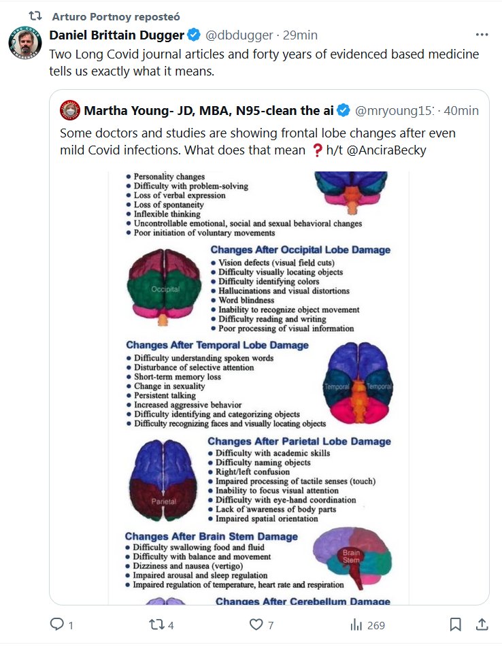The image size is (502, 649).
Task: View tweet analytics bar chart icon
Action: pos(356,625)
